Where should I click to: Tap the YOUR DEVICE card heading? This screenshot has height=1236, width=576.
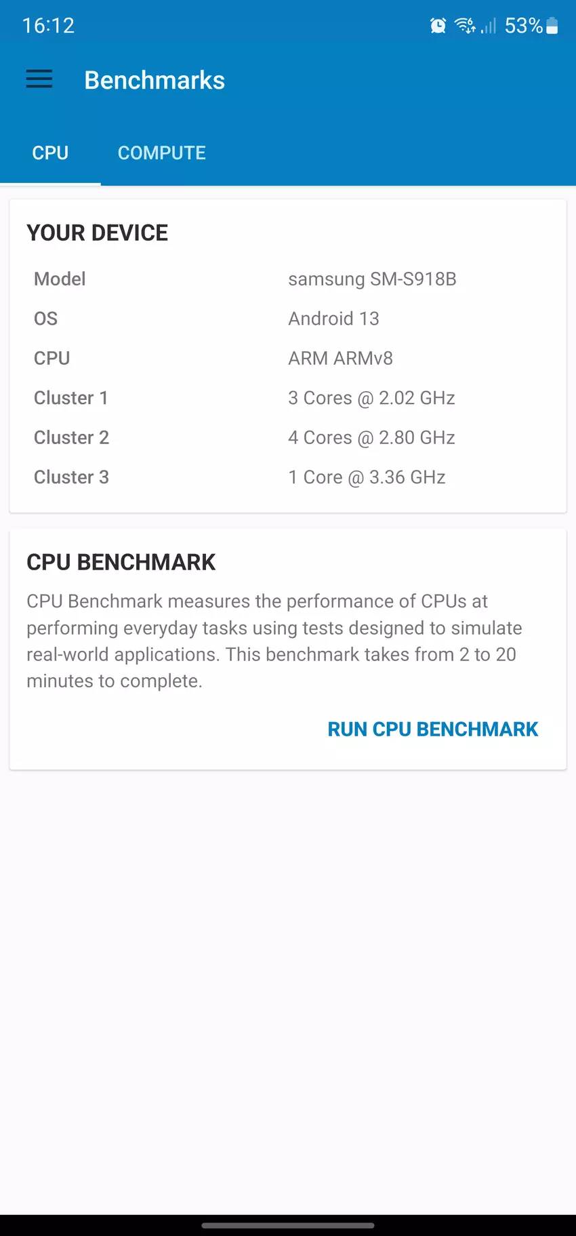point(98,233)
